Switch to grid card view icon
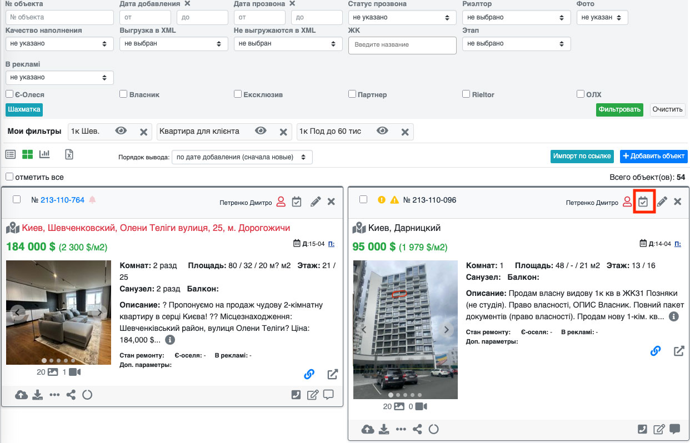The width and height of the screenshot is (690, 443). click(27, 155)
